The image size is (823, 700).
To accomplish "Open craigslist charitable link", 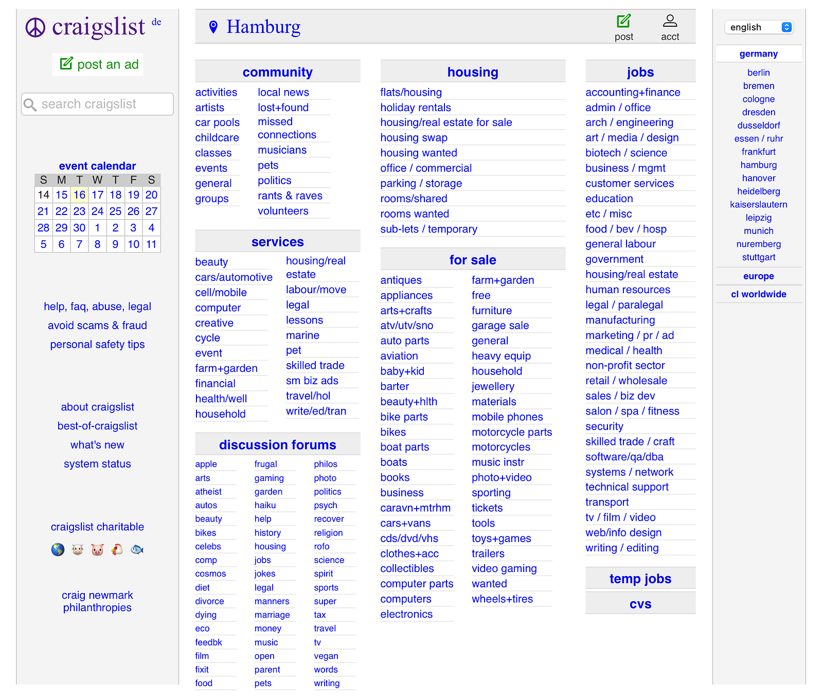I will pos(97,527).
